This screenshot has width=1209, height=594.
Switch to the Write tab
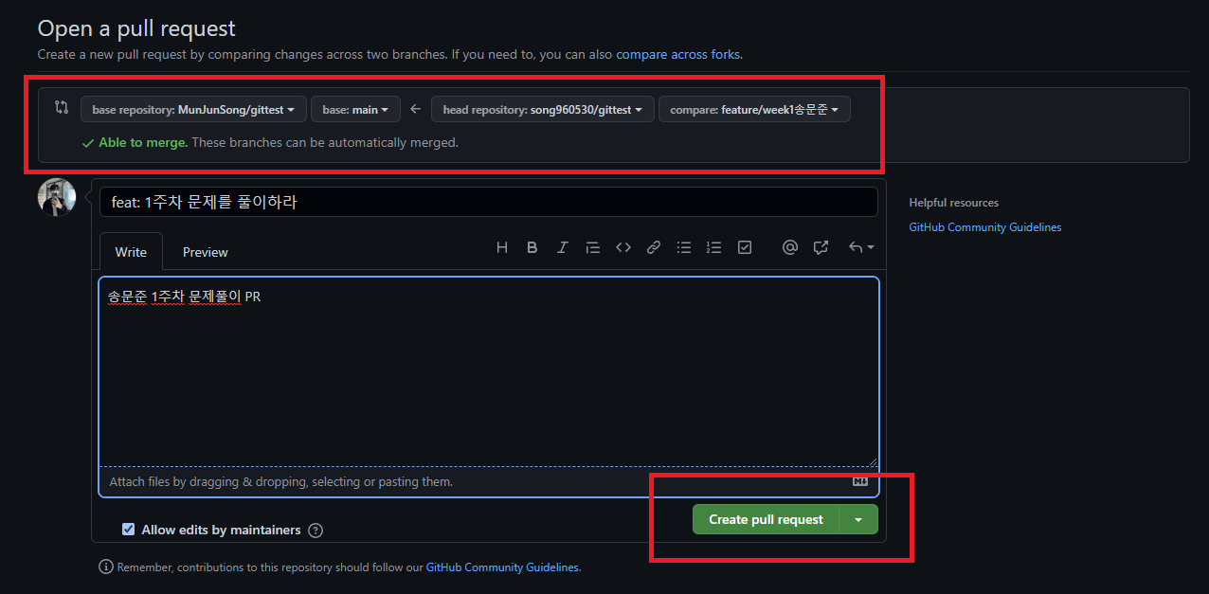[131, 252]
